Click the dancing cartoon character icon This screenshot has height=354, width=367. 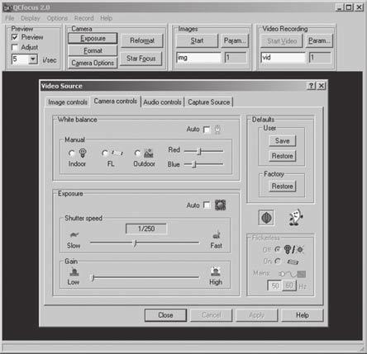296,218
